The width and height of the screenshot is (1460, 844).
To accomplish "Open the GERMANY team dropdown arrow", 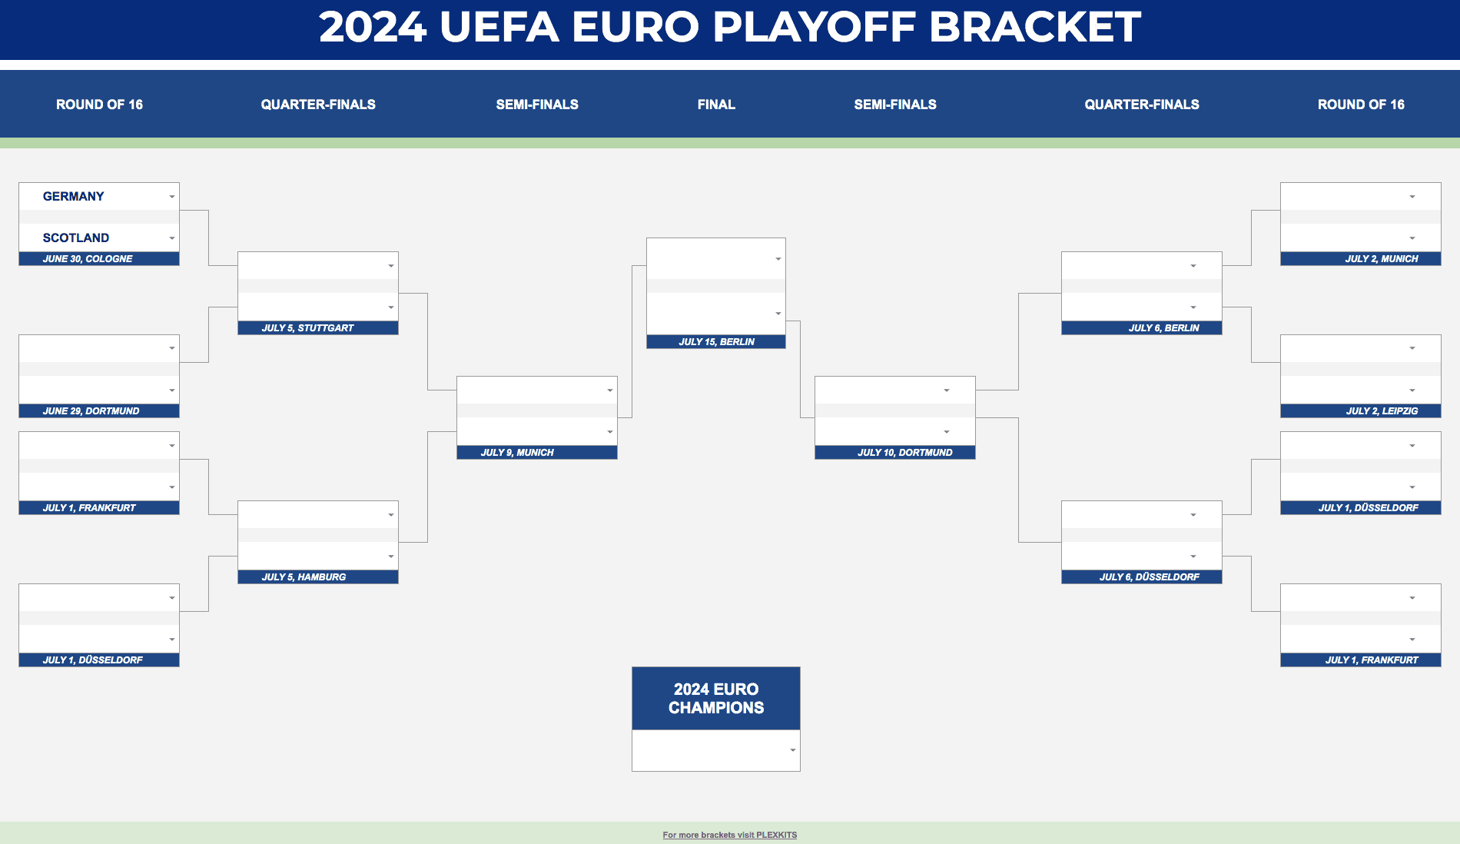I will (x=172, y=197).
